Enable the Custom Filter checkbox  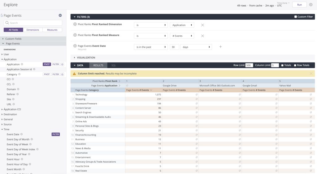tap(296, 17)
